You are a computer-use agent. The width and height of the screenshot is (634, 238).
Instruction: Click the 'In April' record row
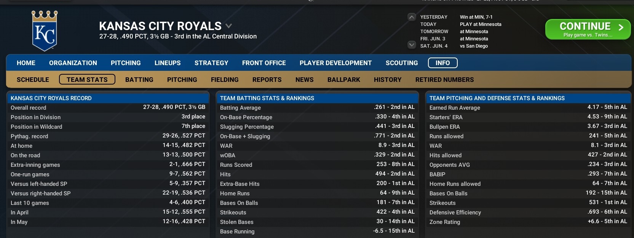(108, 212)
